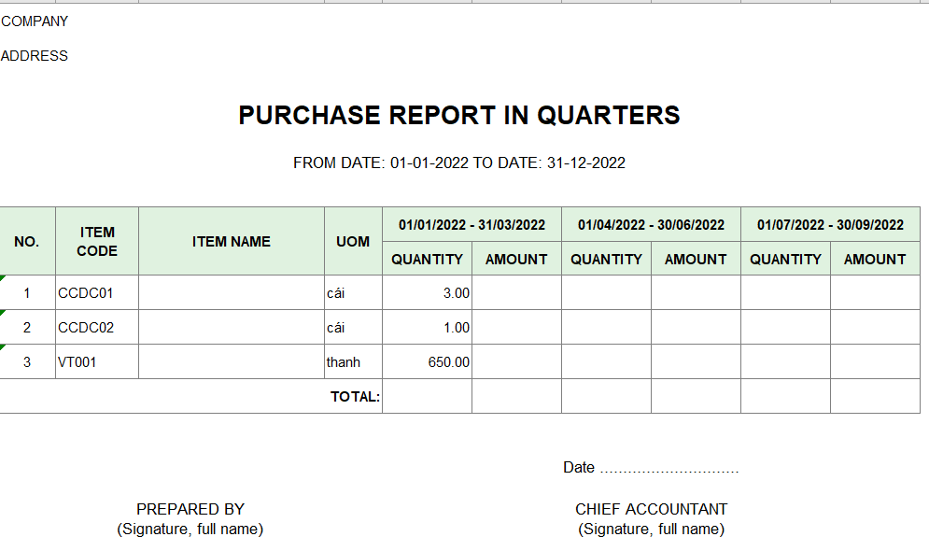Click the CHIEF ACCOUNTANT signature label
Screen dimensions: 929x551
click(x=651, y=509)
